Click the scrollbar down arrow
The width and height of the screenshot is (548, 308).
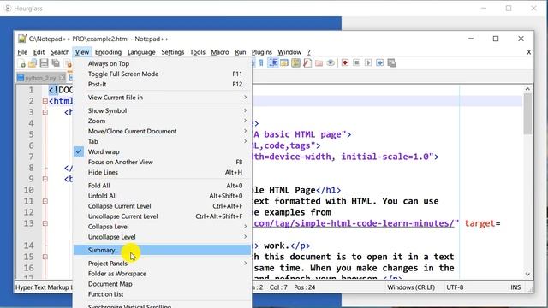point(527,275)
